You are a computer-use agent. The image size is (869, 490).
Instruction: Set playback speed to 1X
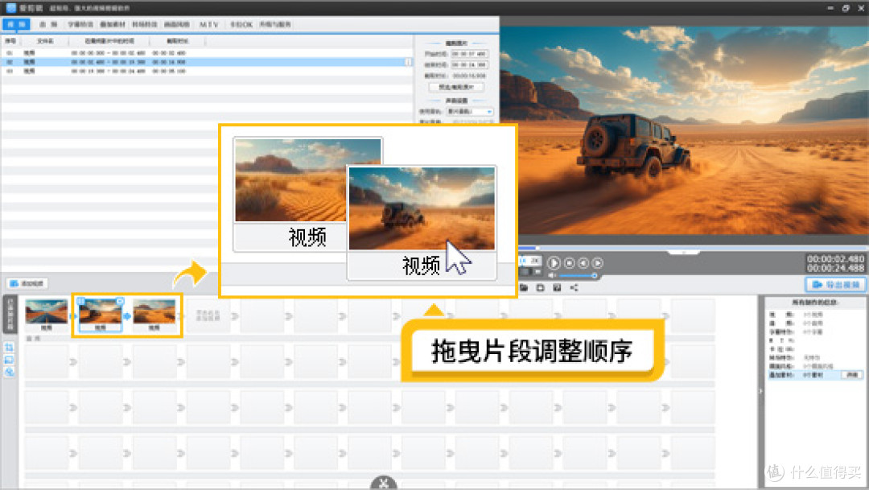523,260
